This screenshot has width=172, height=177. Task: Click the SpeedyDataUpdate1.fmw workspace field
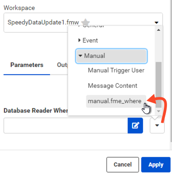pos(83,23)
